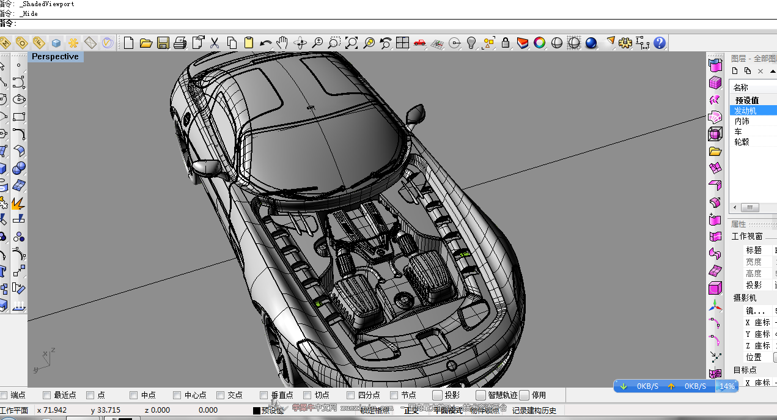
Task: Cut selection with the scissors icon
Action: (x=215, y=43)
